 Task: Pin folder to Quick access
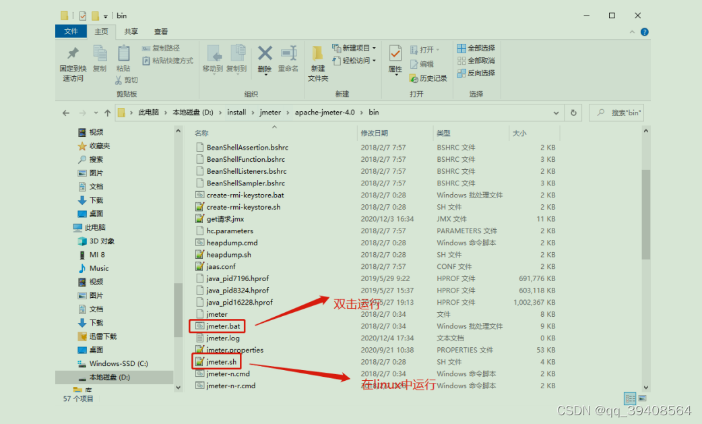(x=73, y=64)
